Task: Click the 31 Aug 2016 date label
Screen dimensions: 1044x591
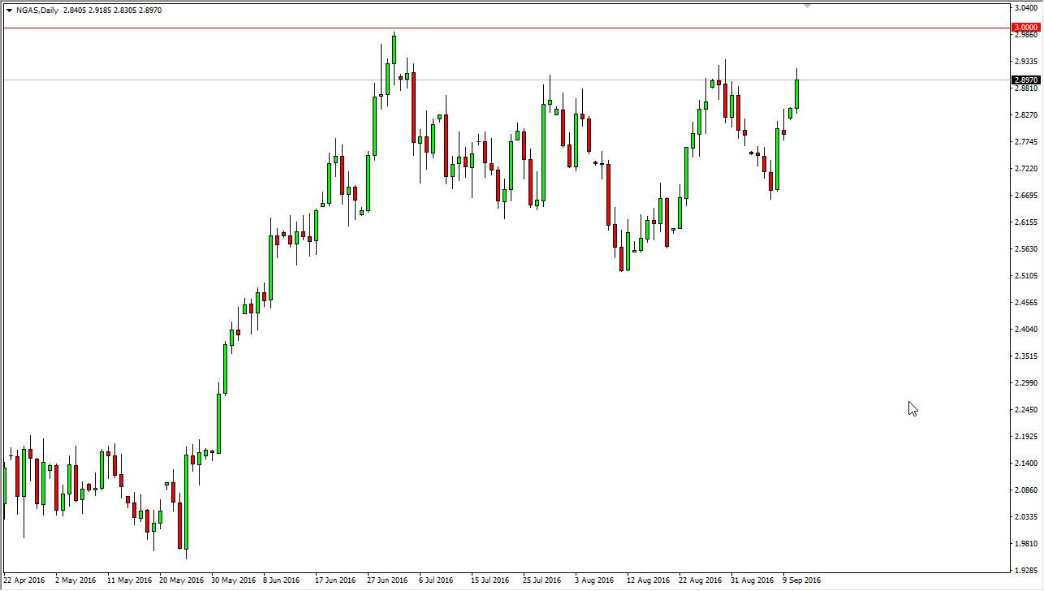Action: (x=752, y=580)
